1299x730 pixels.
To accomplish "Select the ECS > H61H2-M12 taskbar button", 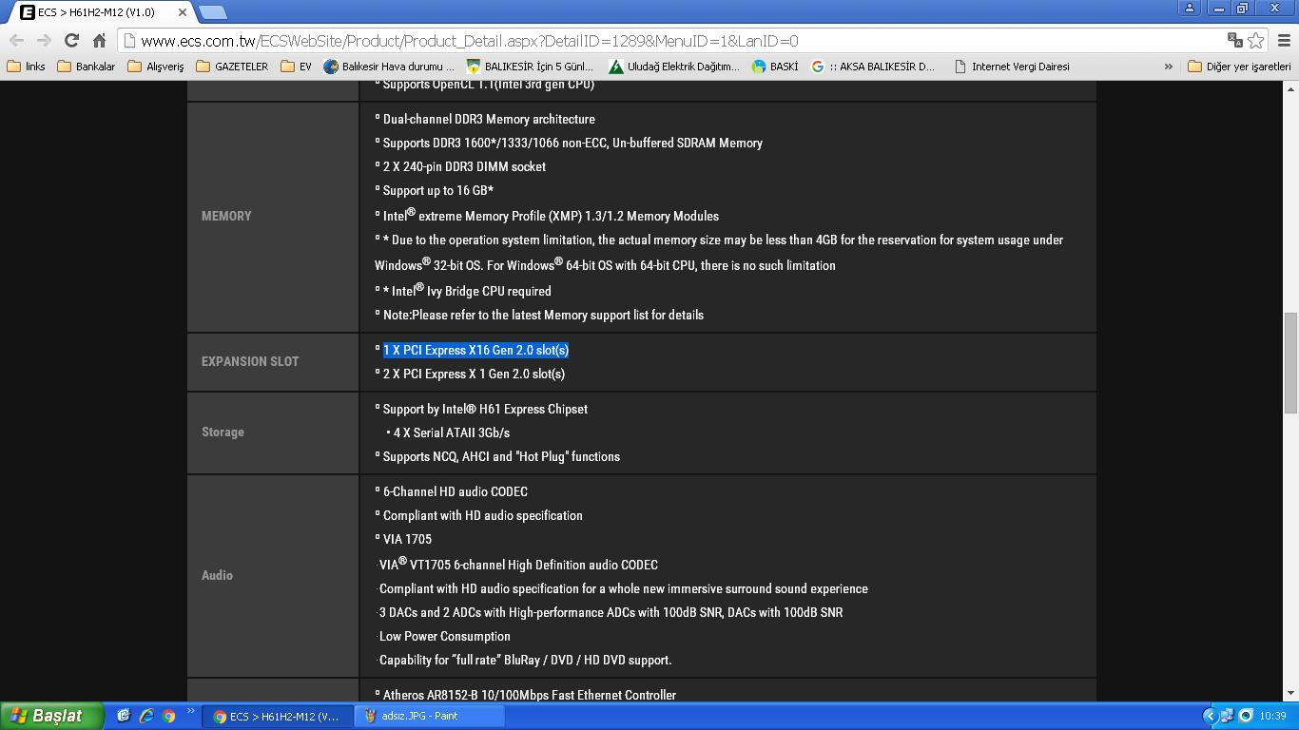I will tap(278, 717).
